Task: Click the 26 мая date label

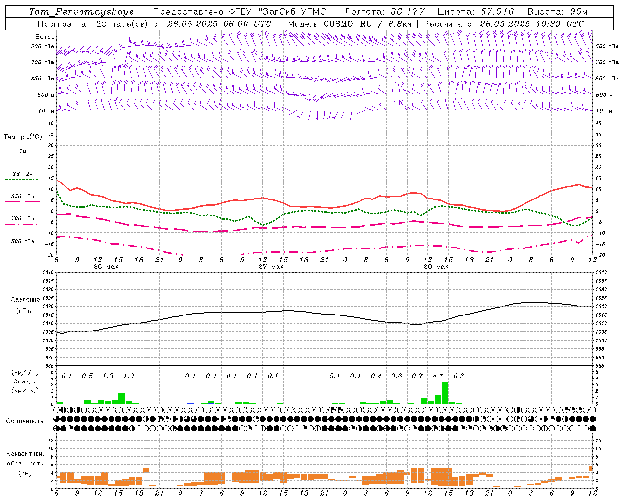Action: 106,266
